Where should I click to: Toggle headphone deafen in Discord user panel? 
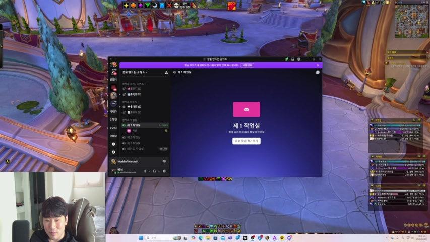(x=155, y=171)
